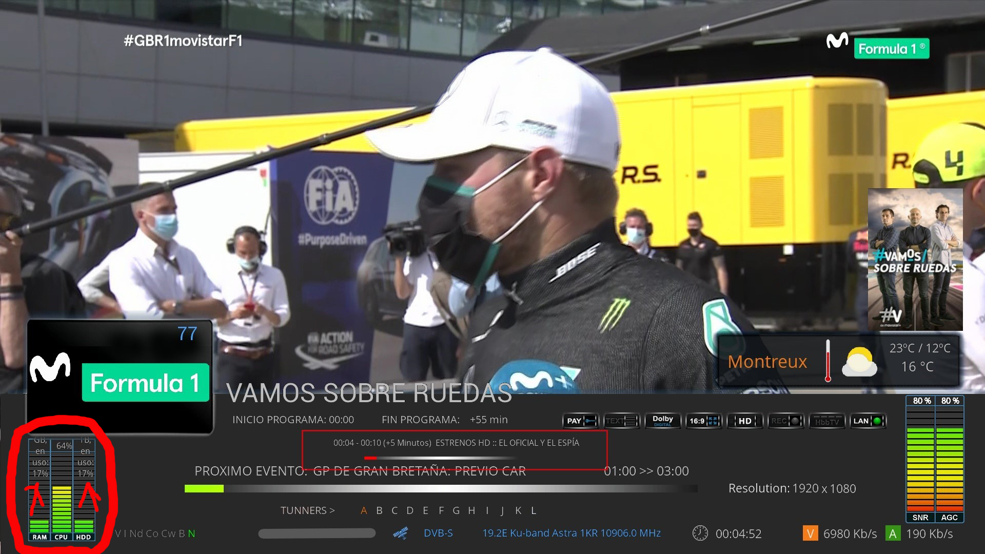985x554 pixels.
Task: Click the partly cloudy weather icon
Action: (x=859, y=362)
